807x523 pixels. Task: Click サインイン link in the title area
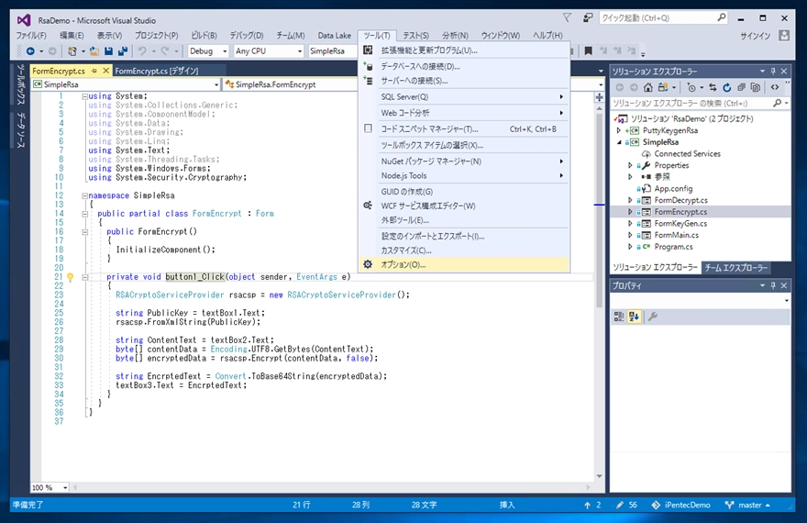pyautogui.click(x=755, y=36)
